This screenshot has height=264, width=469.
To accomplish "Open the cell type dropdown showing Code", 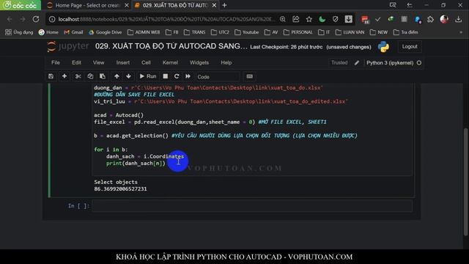I will coord(218,77).
